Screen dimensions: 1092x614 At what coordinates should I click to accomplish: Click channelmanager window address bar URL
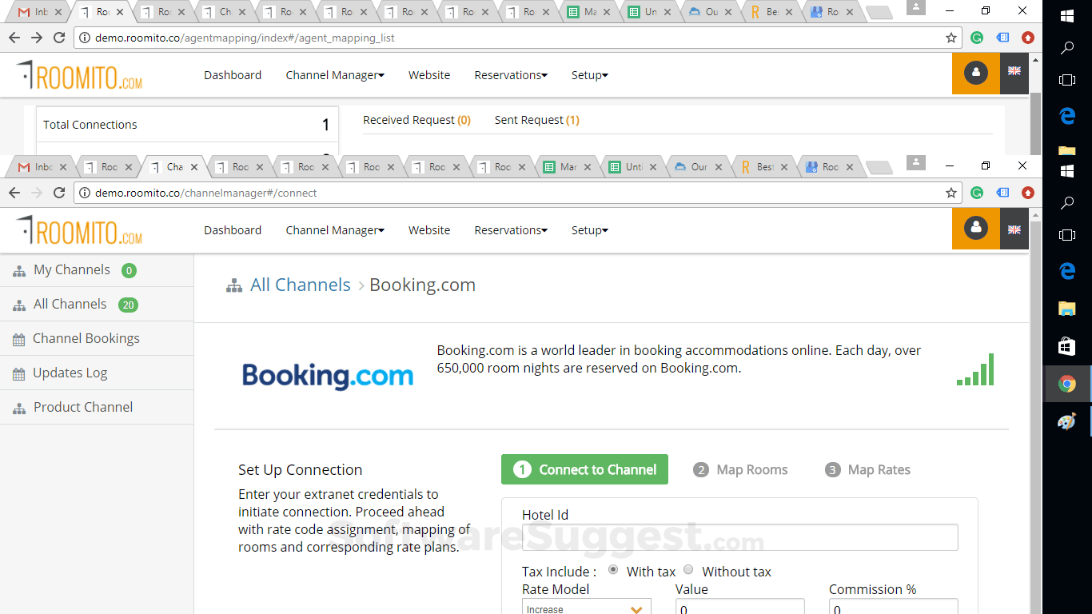[x=206, y=193]
